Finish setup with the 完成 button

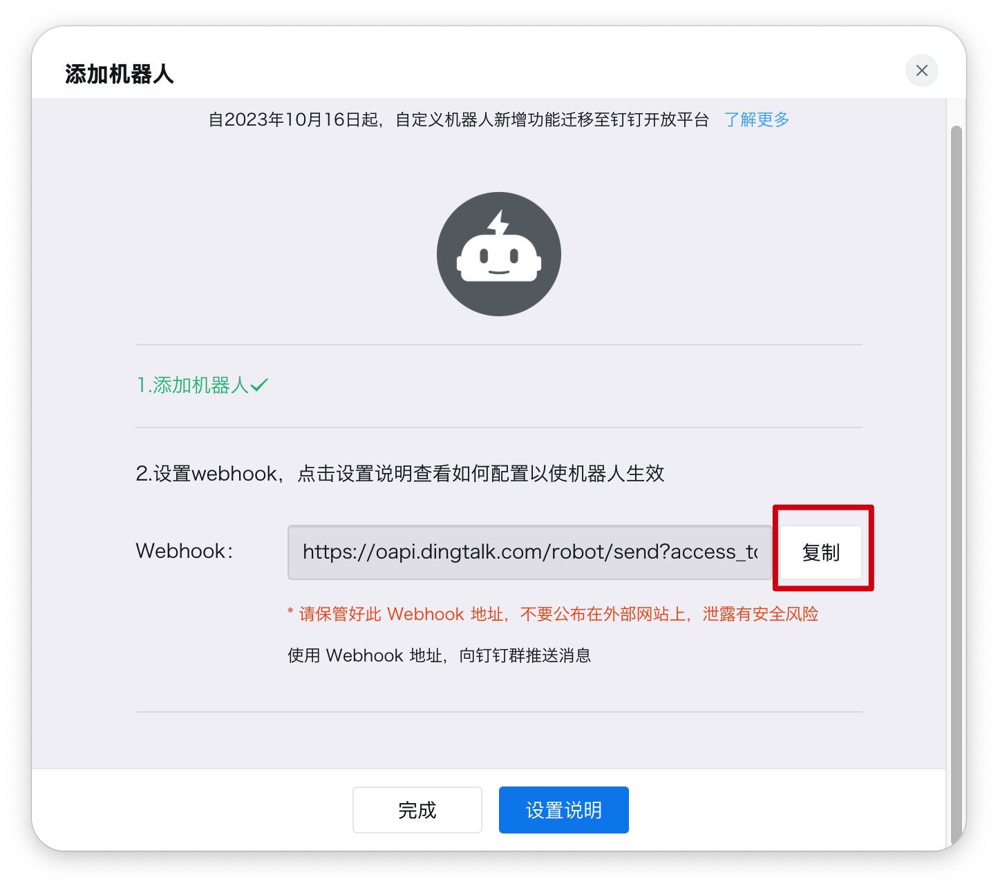tap(417, 810)
